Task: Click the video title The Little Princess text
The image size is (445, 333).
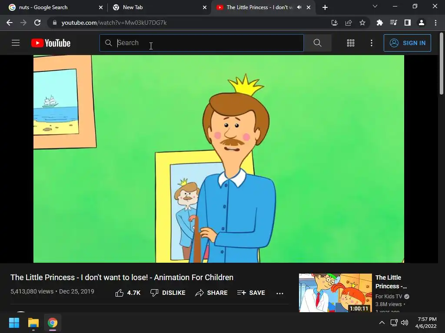Action: [x=122, y=277]
